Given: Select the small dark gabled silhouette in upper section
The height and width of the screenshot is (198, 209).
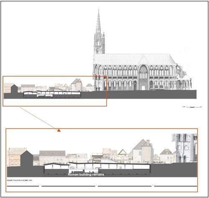Looking at the screenshot, I should click(x=14, y=88).
